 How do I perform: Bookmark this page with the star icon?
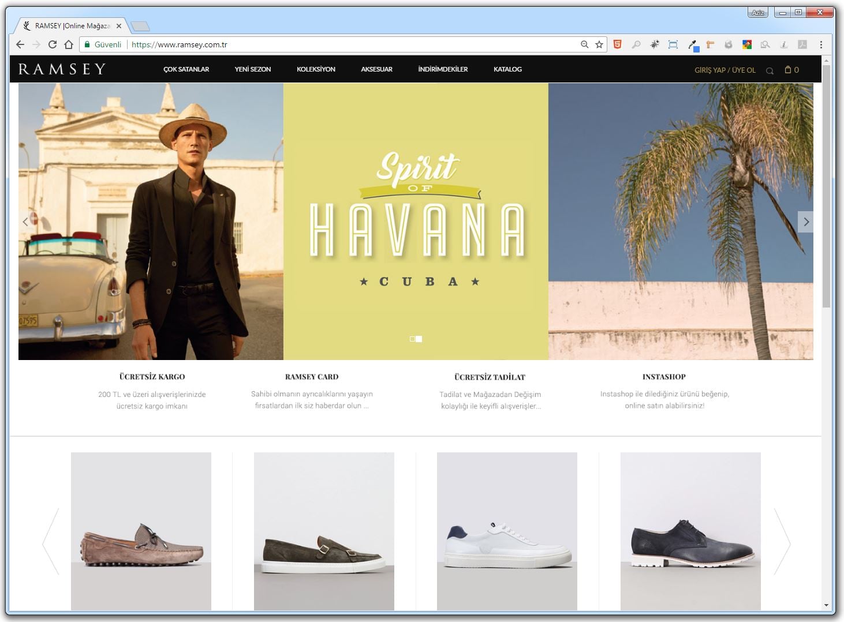(x=599, y=44)
